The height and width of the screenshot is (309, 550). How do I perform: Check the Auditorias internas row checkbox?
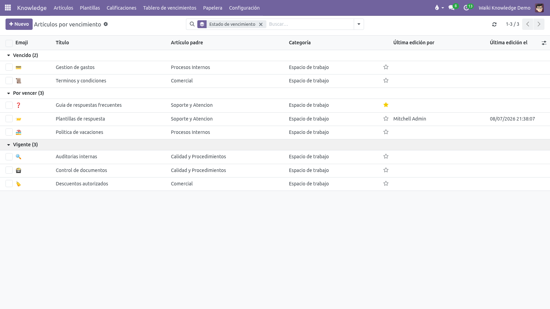tap(9, 157)
